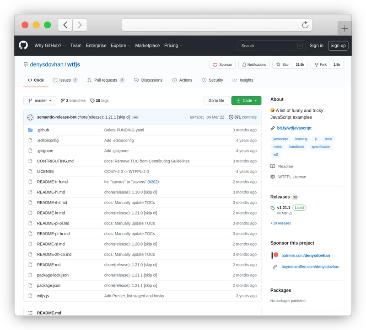
Task: Click the commit history clock icon
Action: (x=231, y=117)
